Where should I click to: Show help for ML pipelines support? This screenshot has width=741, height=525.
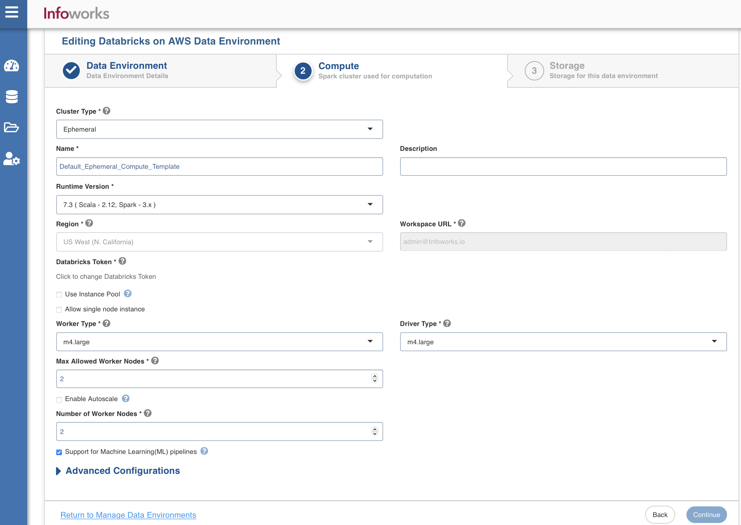pos(204,451)
